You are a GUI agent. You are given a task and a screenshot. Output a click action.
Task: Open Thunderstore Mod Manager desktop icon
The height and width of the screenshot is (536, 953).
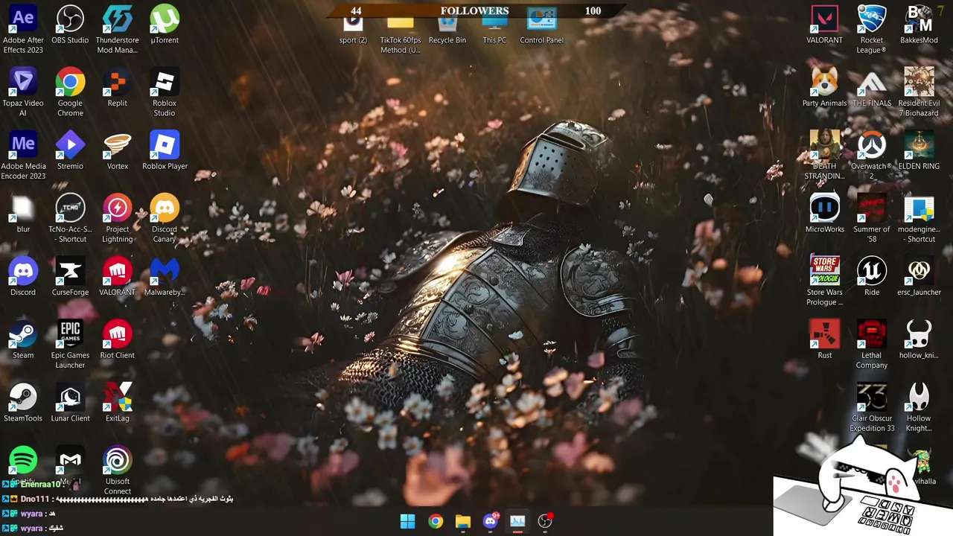click(117, 29)
